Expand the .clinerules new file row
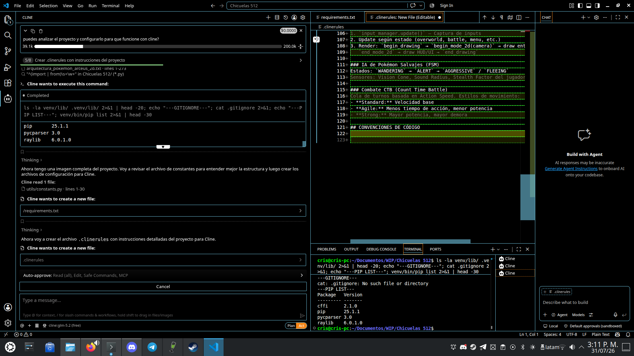 [163, 260]
